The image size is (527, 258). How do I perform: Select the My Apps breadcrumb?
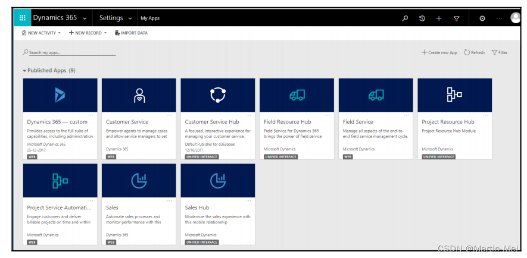point(150,18)
